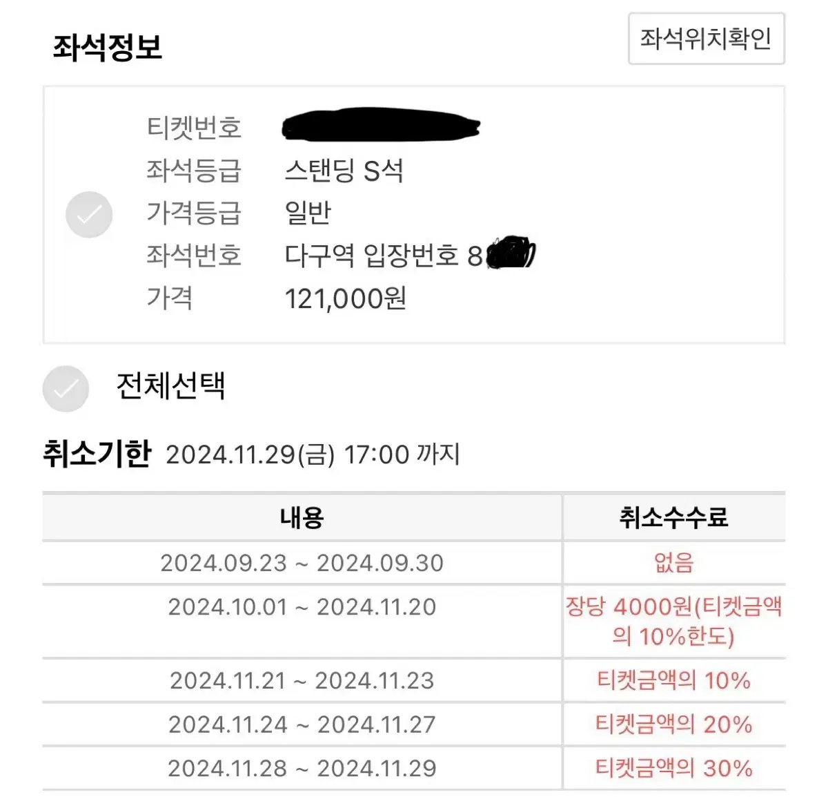Toggle the ticket selection checkmark circle
The width and height of the screenshot is (828, 797).
(x=89, y=215)
